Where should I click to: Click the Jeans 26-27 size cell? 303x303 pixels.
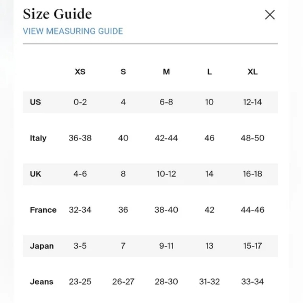123,282
